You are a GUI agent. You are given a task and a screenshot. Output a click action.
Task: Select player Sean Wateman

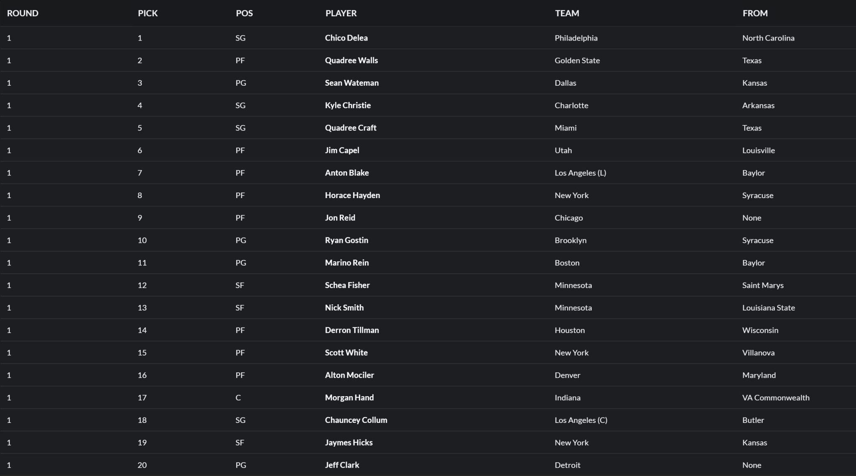click(x=352, y=83)
